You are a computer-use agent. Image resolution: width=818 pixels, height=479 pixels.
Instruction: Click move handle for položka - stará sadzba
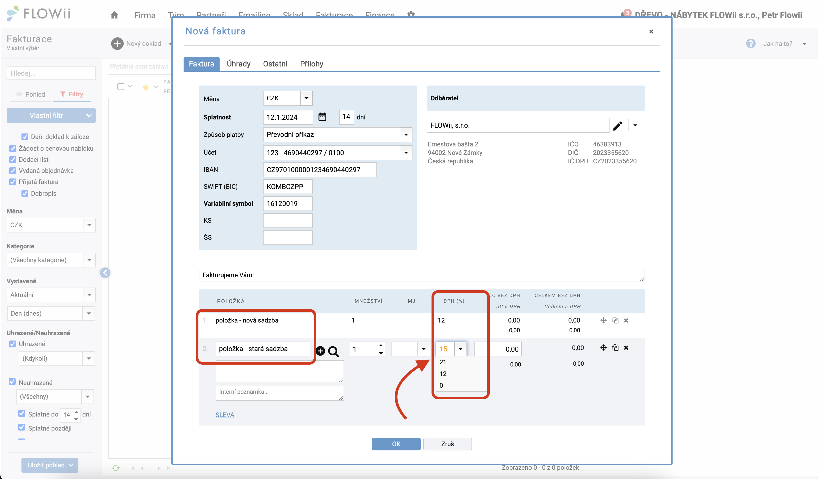pos(603,348)
